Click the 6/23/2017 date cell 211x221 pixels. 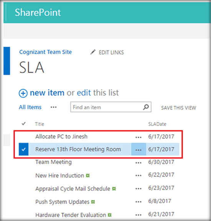click(161, 188)
